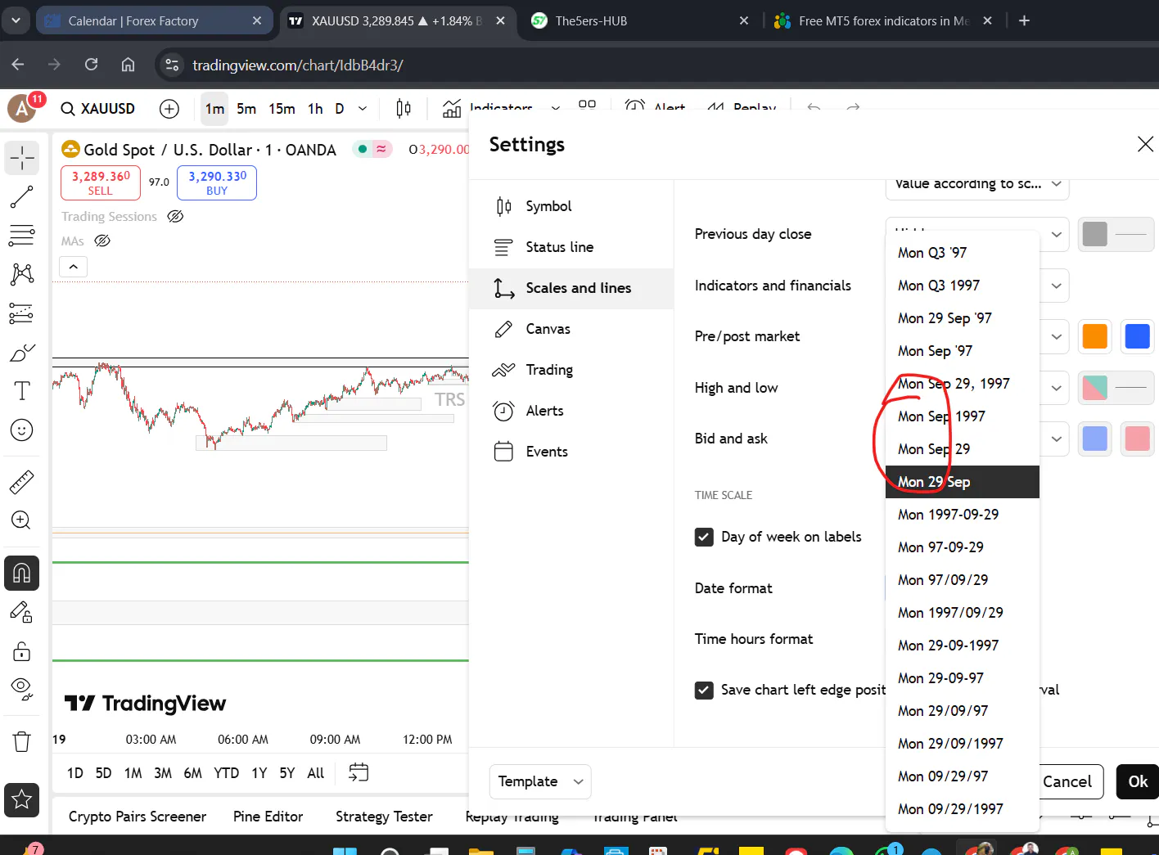
Task: Open the Canvas settings tab
Action: coord(571,329)
